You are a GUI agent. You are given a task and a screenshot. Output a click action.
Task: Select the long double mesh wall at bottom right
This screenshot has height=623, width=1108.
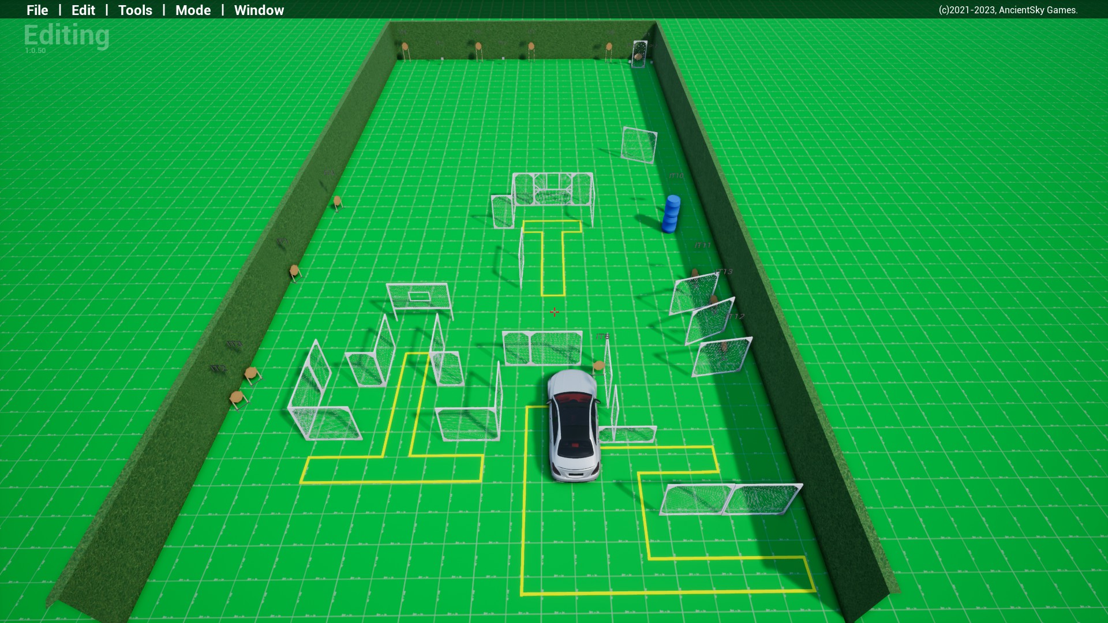coord(730,499)
